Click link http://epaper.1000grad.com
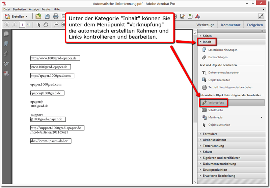The width and height of the screenshot is (270, 188). pyautogui.click(x=52, y=75)
